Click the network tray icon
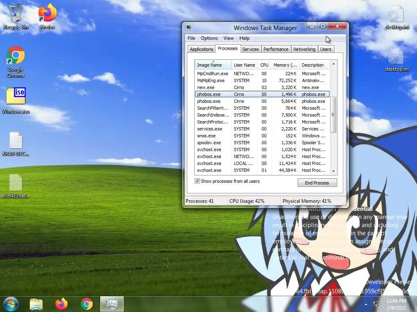 pyautogui.click(x=376, y=304)
